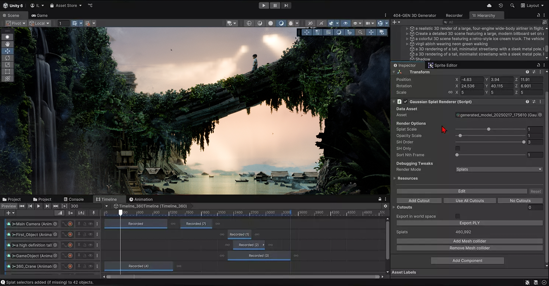The width and height of the screenshot is (549, 286).
Task: Click the Step frame button
Action: (x=286, y=5)
